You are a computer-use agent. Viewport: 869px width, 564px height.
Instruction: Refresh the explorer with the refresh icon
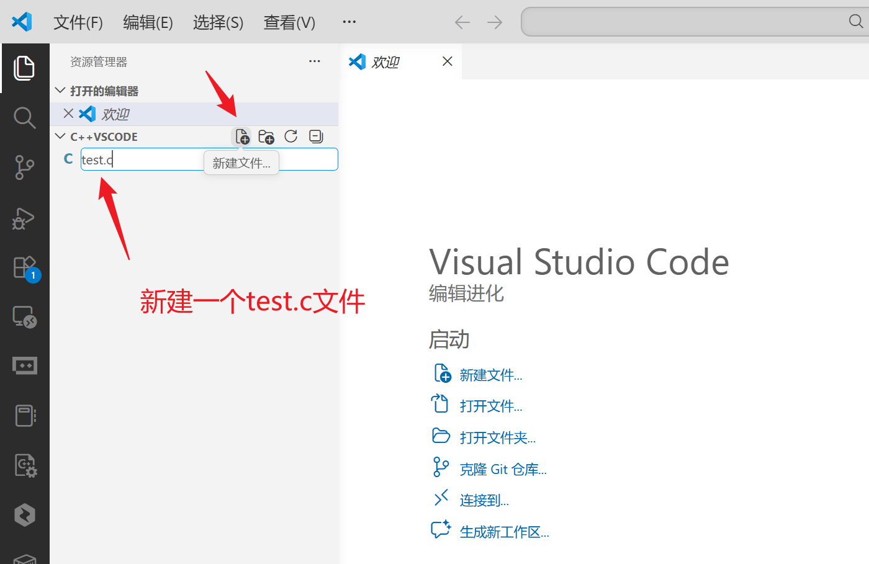pyautogui.click(x=290, y=137)
